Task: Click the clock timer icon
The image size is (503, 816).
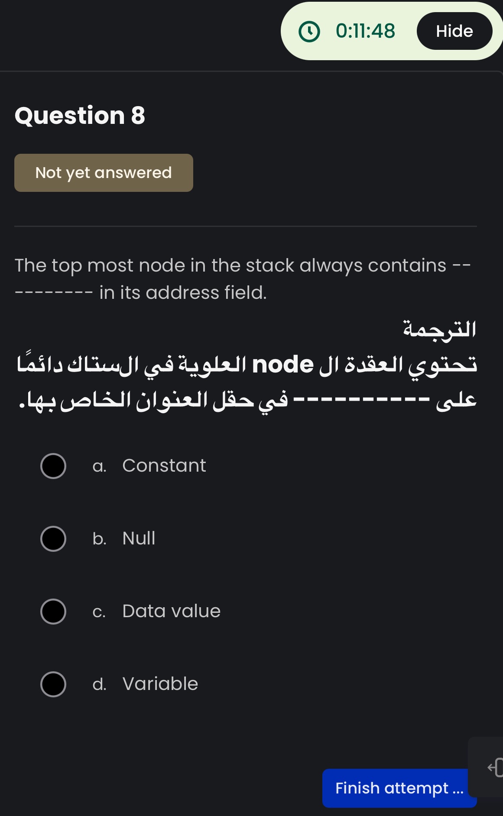Action: (309, 31)
